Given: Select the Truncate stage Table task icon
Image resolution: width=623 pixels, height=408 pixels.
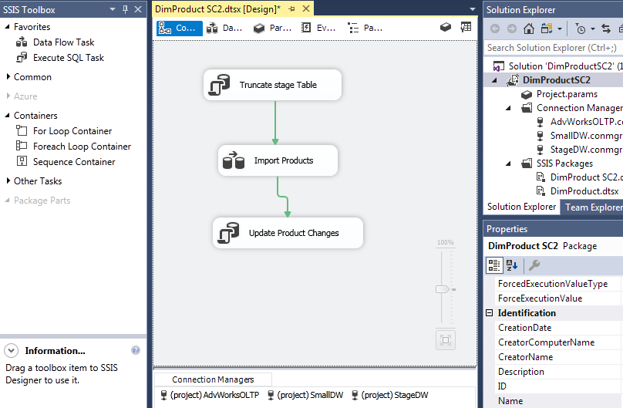Looking at the screenshot, I should point(220,85).
